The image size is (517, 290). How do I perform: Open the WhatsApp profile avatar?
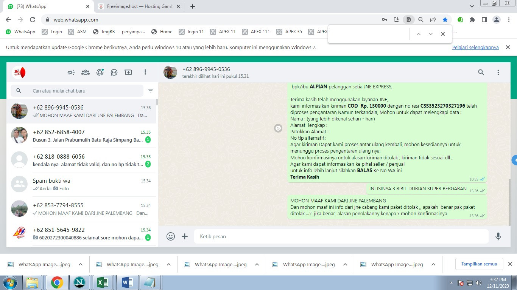click(19, 72)
